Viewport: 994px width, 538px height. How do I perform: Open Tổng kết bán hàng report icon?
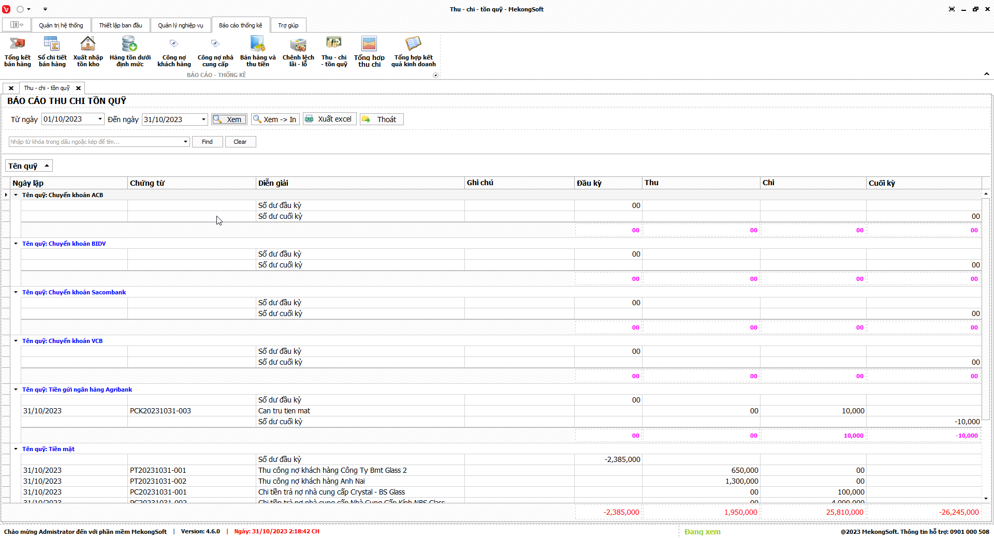(18, 51)
